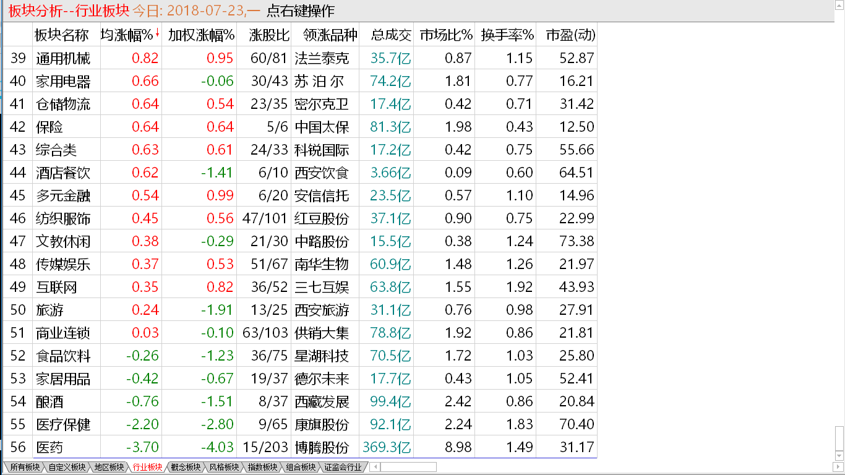Image resolution: width=845 pixels, height=475 pixels.
Task: Select the 家居用品 sector name
Action: [x=63, y=379]
